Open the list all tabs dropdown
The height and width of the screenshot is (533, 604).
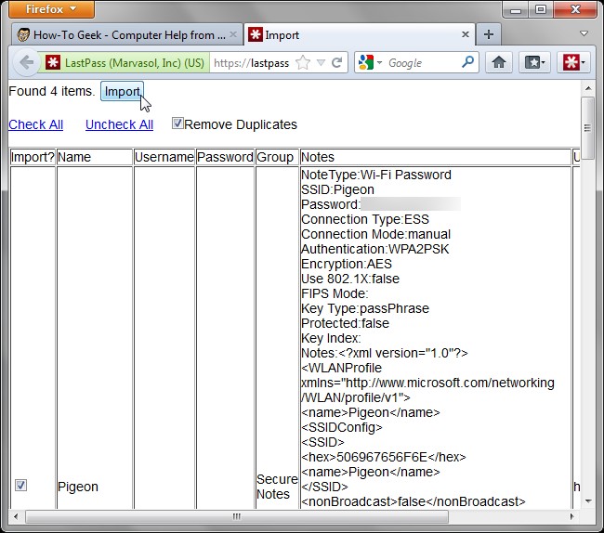[x=584, y=33]
